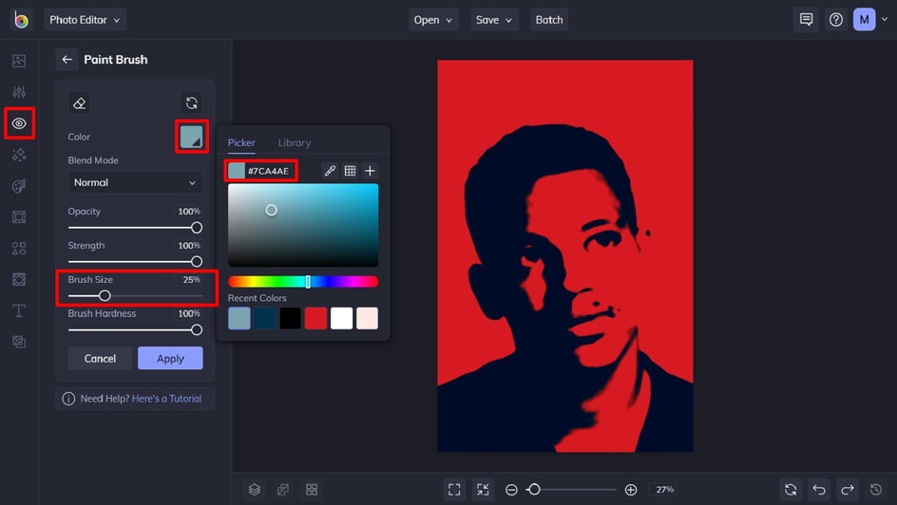The width and height of the screenshot is (897, 505).
Task: Adjust the rainbow hue slider
Action: [x=303, y=282]
